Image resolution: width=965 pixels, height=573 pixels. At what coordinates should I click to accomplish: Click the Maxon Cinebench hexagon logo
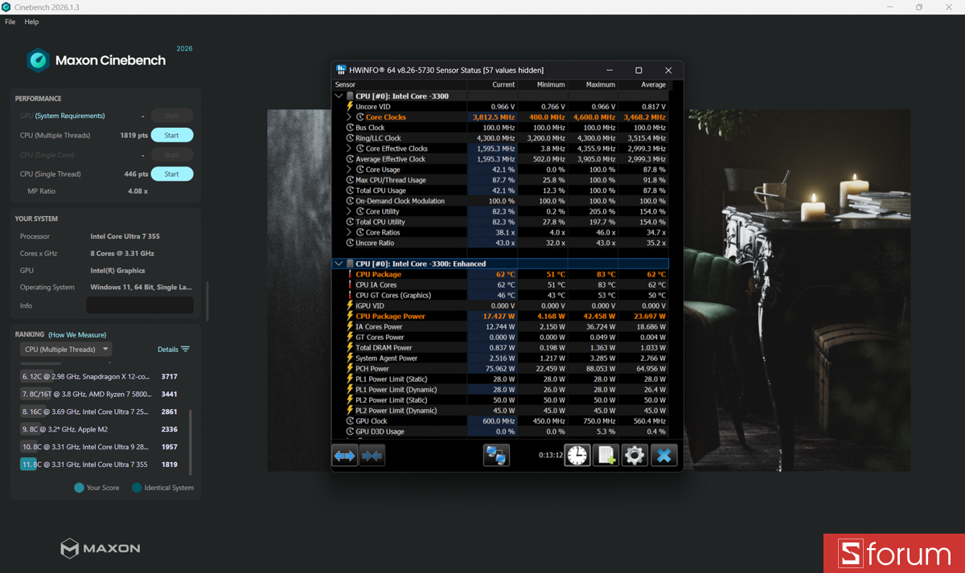click(38, 60)
